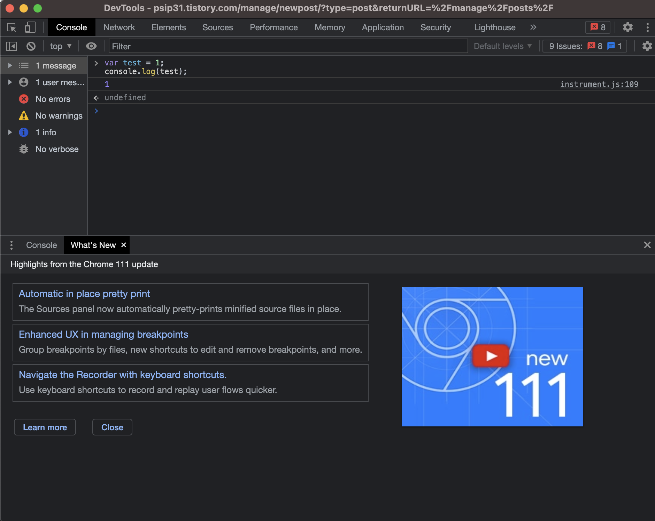Viewport: 655px width, 521px height.
Task: Switch to the Memory tab
Action: tap(330, 27)
